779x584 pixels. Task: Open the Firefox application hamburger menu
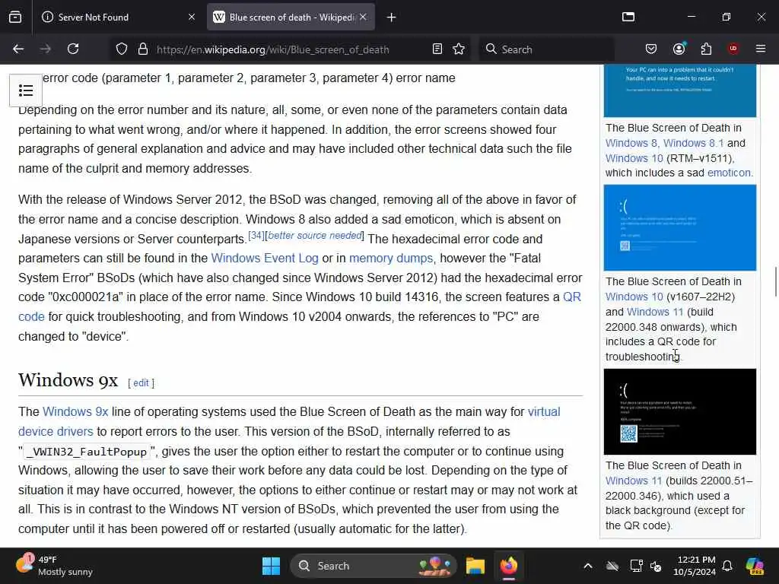pyautogui.click(x=761, y=49)
